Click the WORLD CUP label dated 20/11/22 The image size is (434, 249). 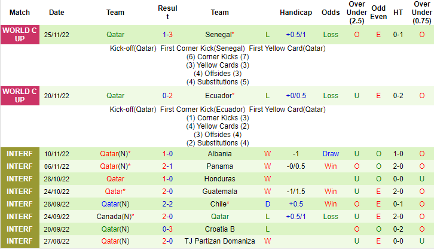tap(20, 96)
